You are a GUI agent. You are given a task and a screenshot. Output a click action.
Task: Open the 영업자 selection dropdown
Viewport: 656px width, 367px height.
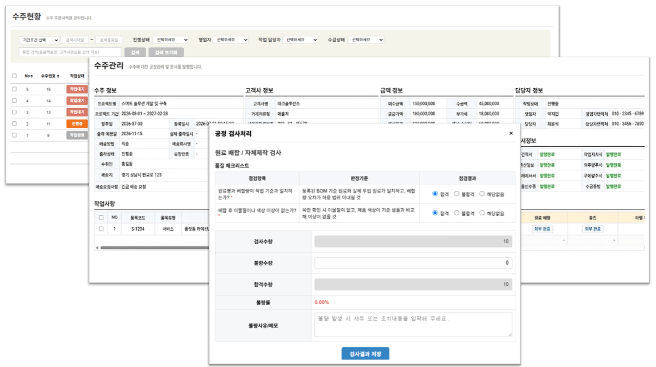point(231,40)
